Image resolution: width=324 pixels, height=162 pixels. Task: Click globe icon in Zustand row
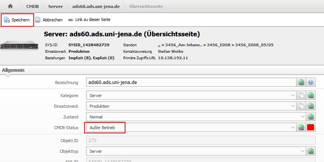tap(311, 117)
